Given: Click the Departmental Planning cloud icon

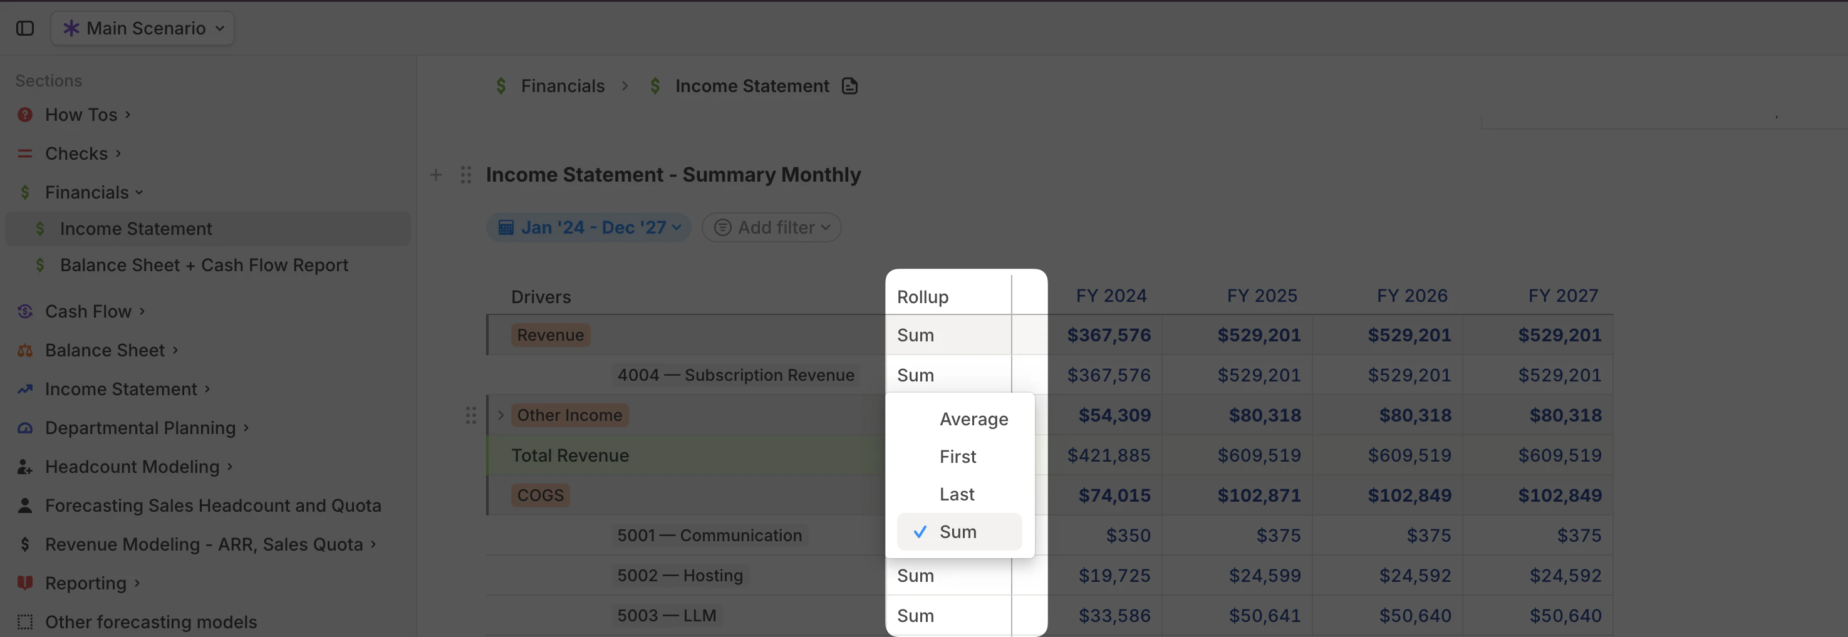Looking at the screenshot, I should point(24,428).
